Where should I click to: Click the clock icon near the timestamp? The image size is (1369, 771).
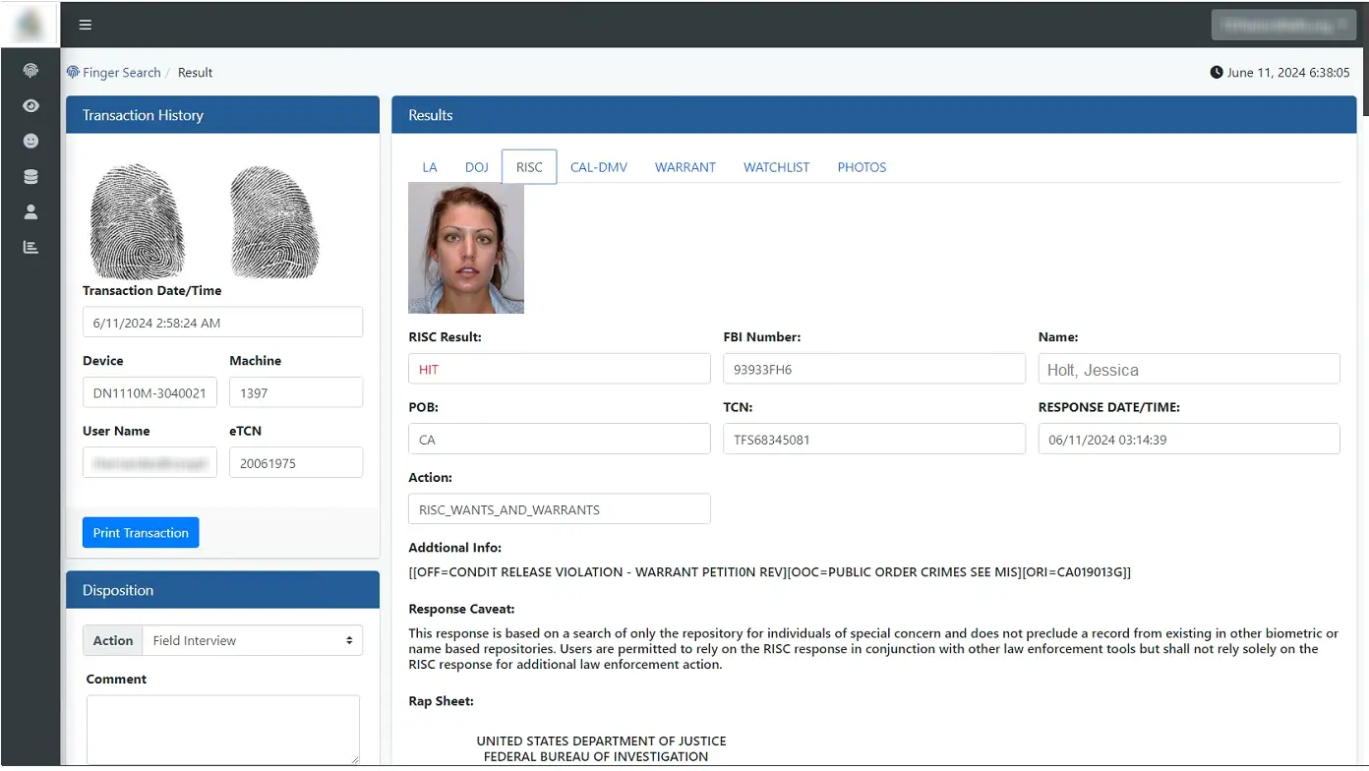pos(1217,72)
